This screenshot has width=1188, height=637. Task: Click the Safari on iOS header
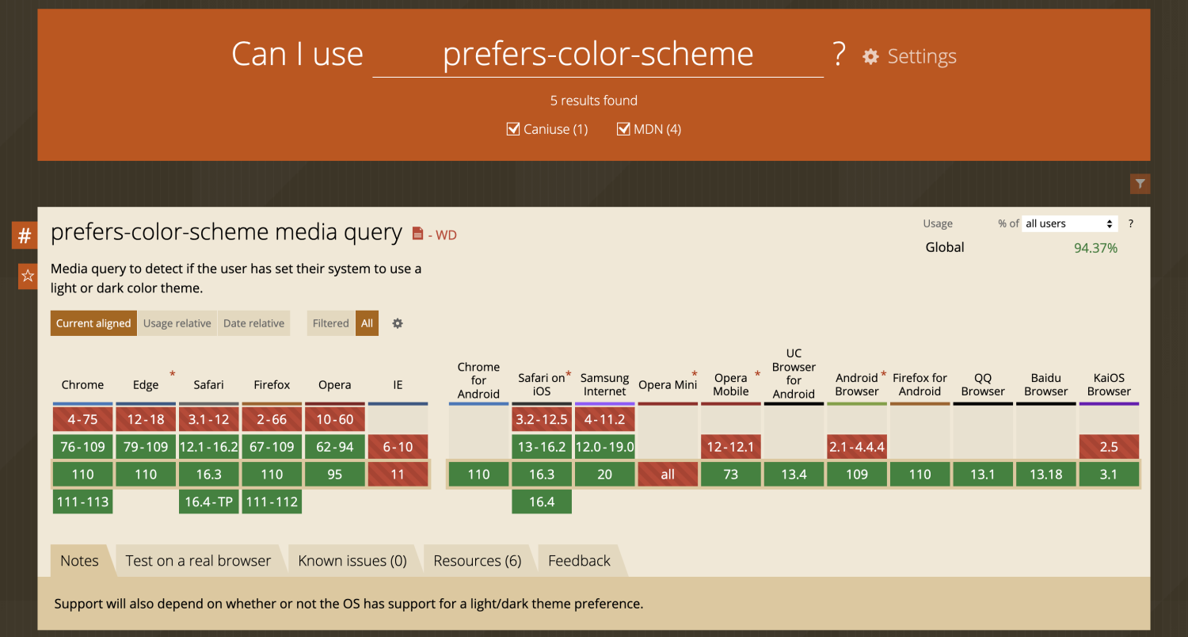(542, 384)
